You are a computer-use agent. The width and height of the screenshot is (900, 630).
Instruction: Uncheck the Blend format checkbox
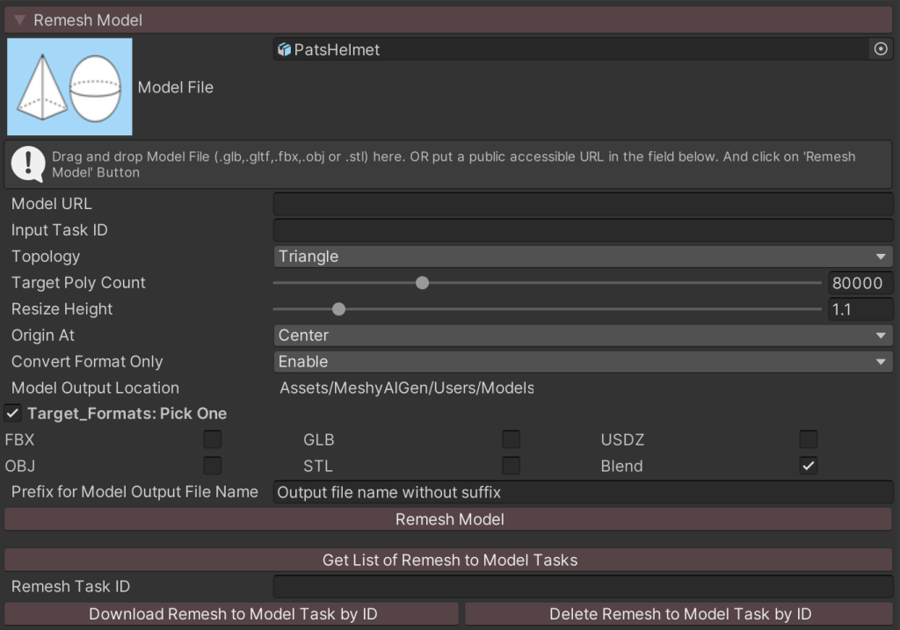[x=809, y=466]
